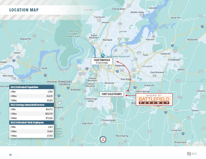Click the red property location dot
This screenshot has width=206, height=159.
(x=126, y=96)
